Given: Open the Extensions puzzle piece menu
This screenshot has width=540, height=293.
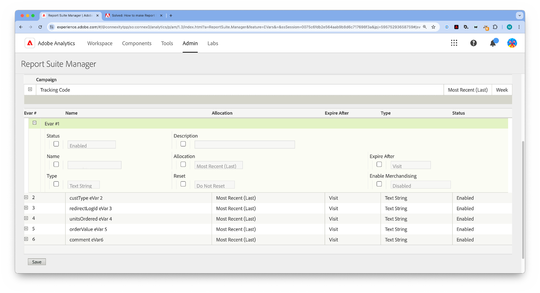Looking at the screenshot, I should tap(495, 27).
